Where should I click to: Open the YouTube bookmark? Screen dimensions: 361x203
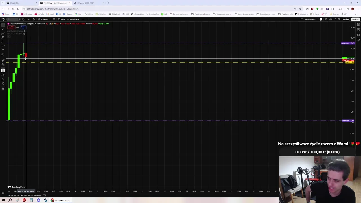[39, 14]
